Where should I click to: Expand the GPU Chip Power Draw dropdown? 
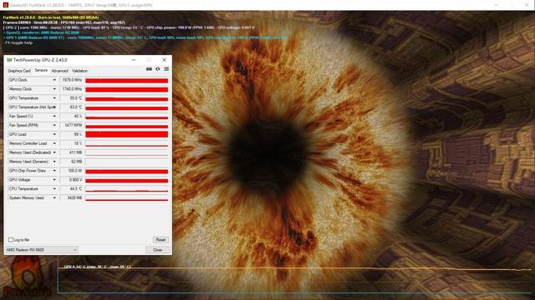tap(54, 171)
